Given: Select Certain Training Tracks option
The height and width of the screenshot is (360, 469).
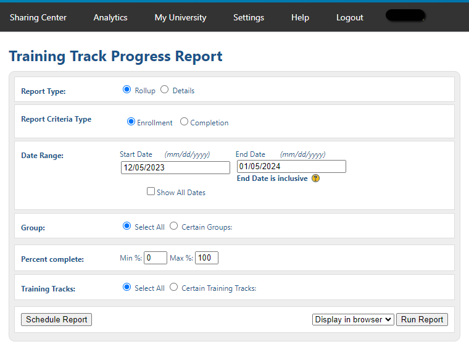Looking at the screenshot, I should (174, 287).
